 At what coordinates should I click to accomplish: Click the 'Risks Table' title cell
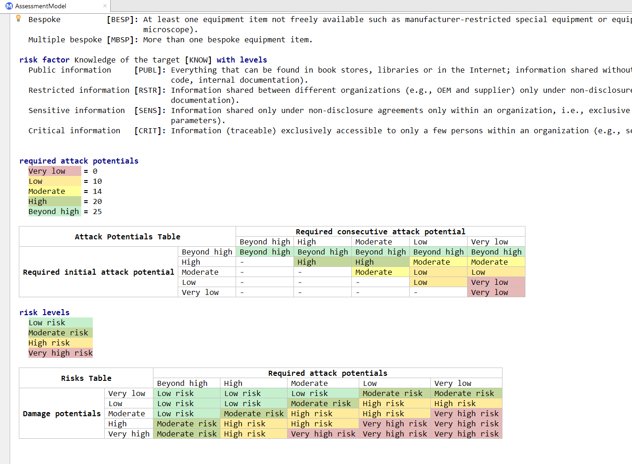(85, 378)
